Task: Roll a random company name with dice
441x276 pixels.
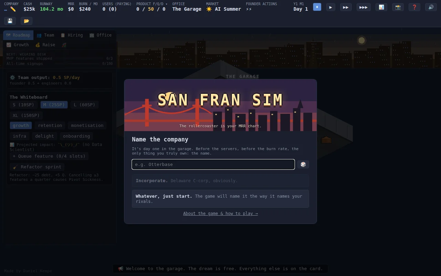Action: click(303, 164)
